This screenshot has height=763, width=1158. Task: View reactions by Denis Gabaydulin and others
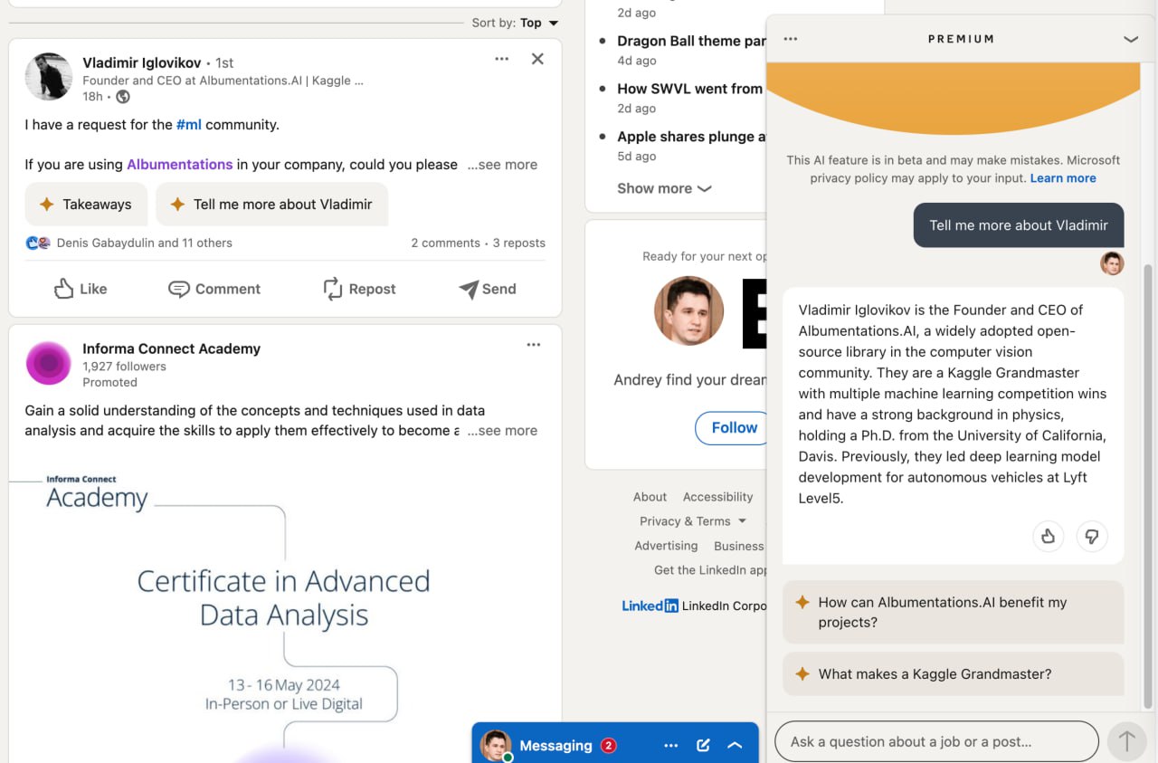129,243
